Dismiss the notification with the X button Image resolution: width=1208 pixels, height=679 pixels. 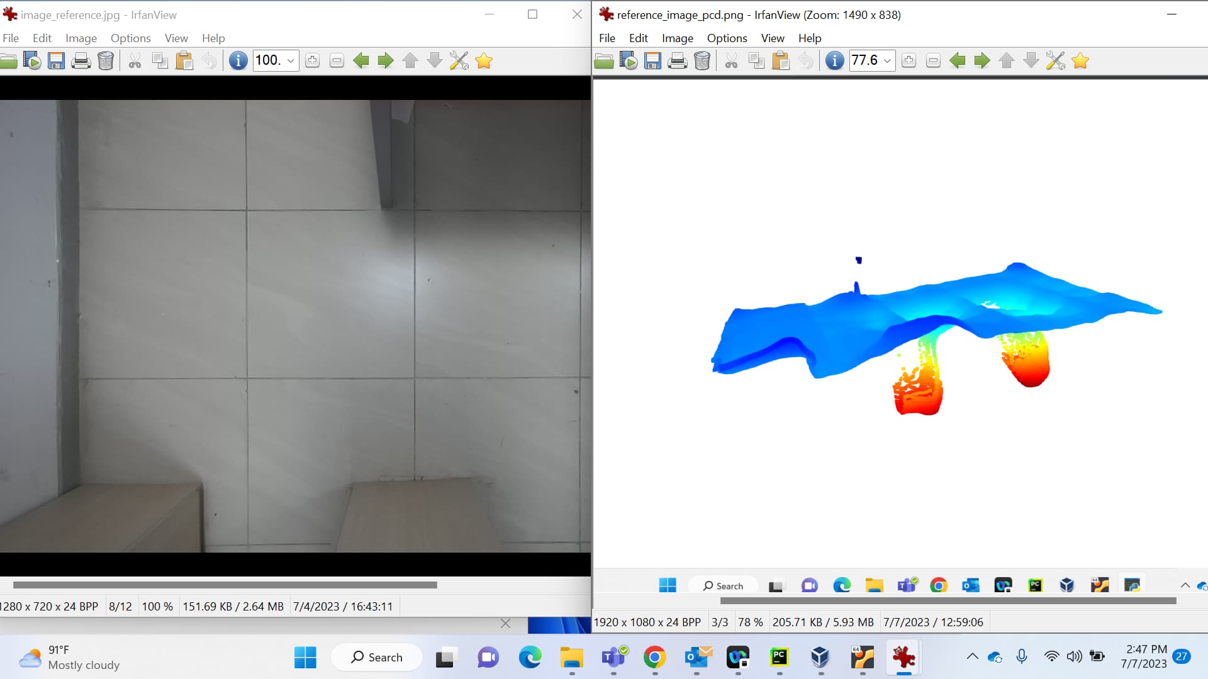click(505, 624)
